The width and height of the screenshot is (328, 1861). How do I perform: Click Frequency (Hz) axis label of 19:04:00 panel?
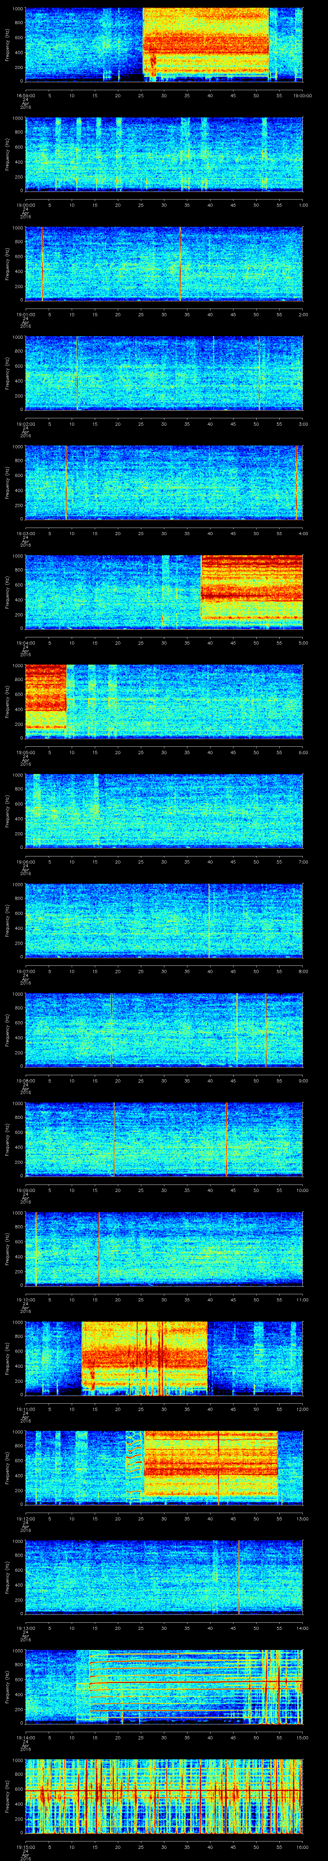(x=7, y=592)
